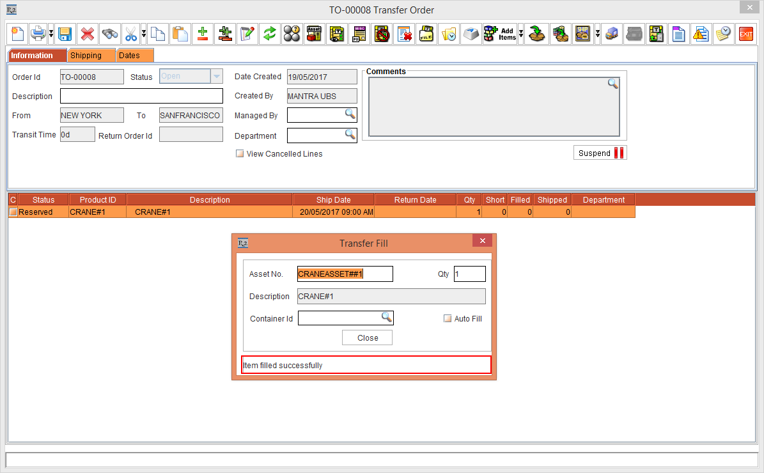Open search with the binoculars icon
This screenshot has height=473, width=764.
coord(110,34)
